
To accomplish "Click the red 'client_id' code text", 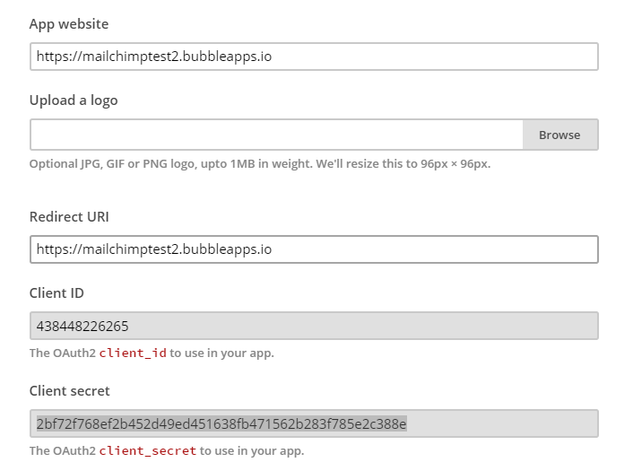I will pyautogui.click(x=133, y=353).
